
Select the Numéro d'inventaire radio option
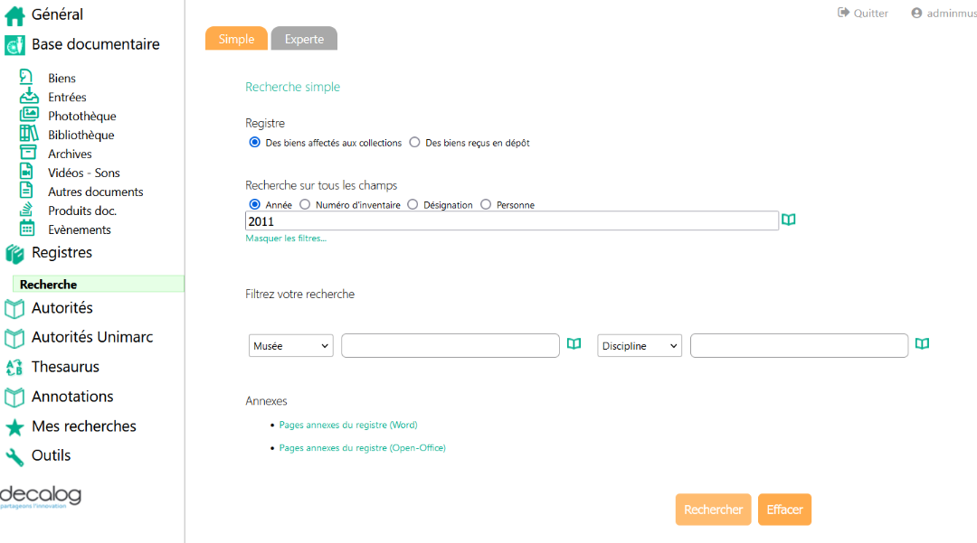pyautogui.click(x=305, y=205)
